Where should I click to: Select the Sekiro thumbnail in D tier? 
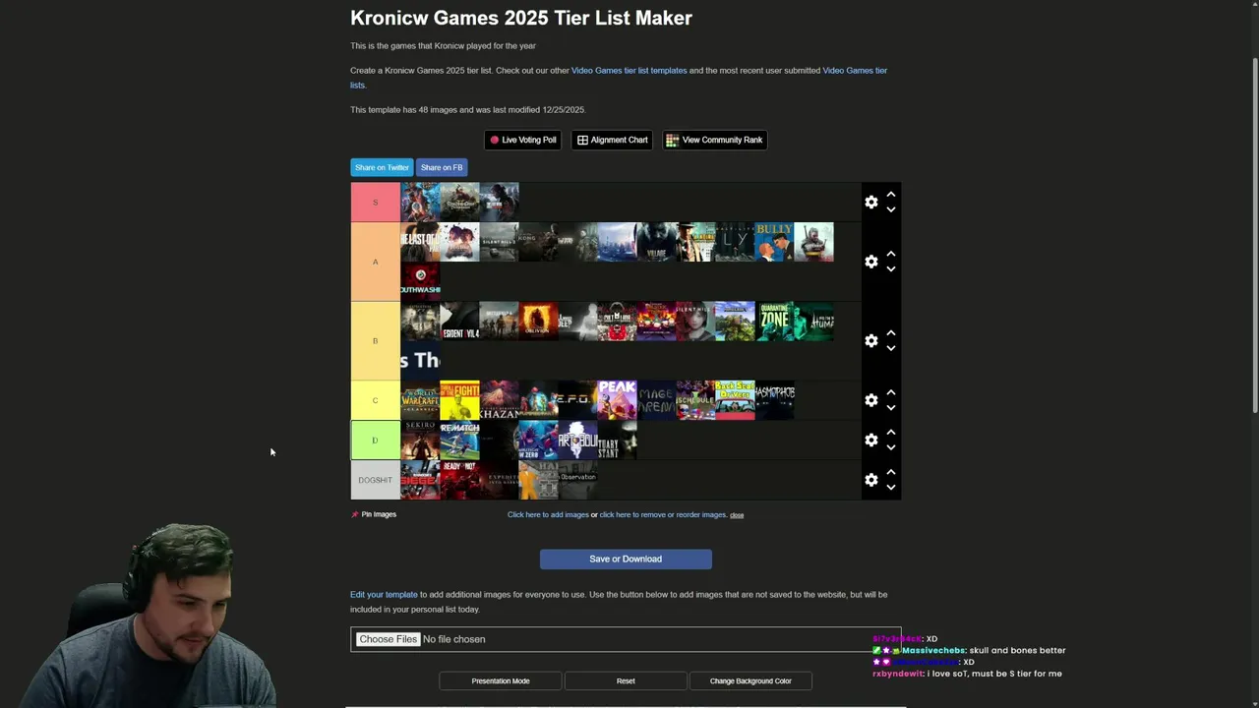420,441
